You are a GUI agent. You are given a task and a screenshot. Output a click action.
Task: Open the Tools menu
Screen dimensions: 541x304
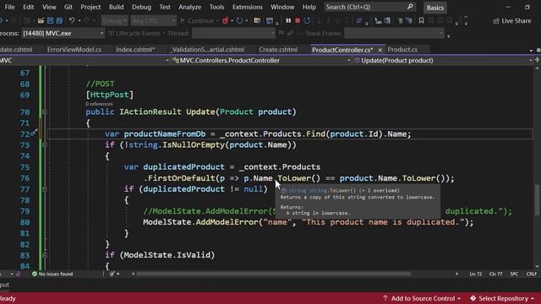click(216, 7)
